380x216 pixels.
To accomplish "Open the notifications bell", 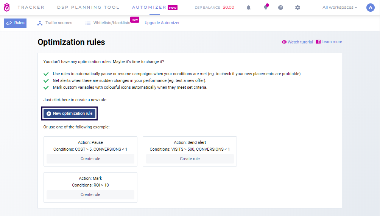I will coord(249,8).
